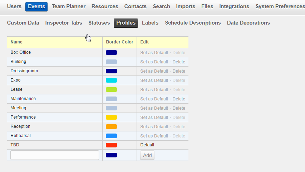Choose border color for the new profile
Screen dimensions: 305x172
tap(111, 155)
